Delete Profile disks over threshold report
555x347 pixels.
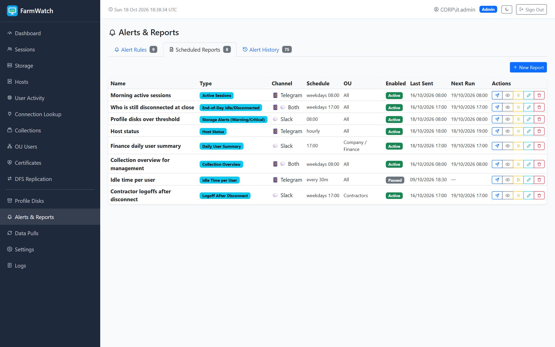click(x=539, y=119)
